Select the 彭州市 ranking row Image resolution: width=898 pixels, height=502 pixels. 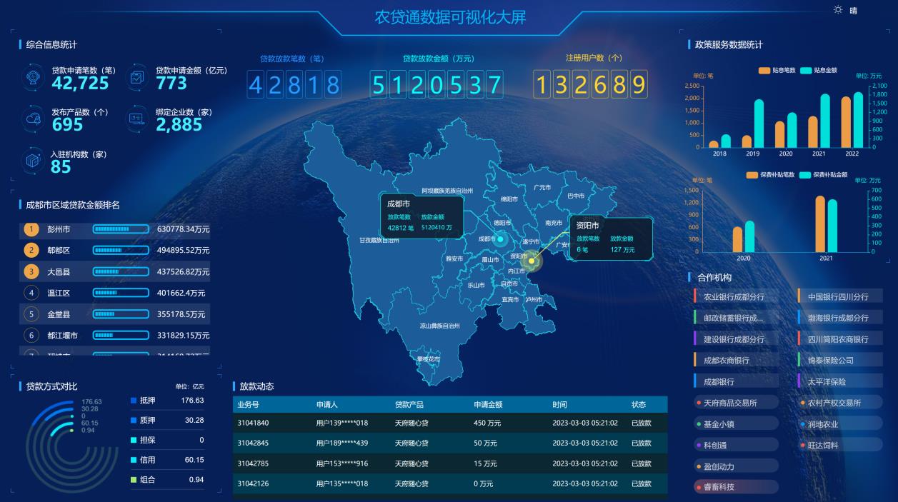(114, 229)
